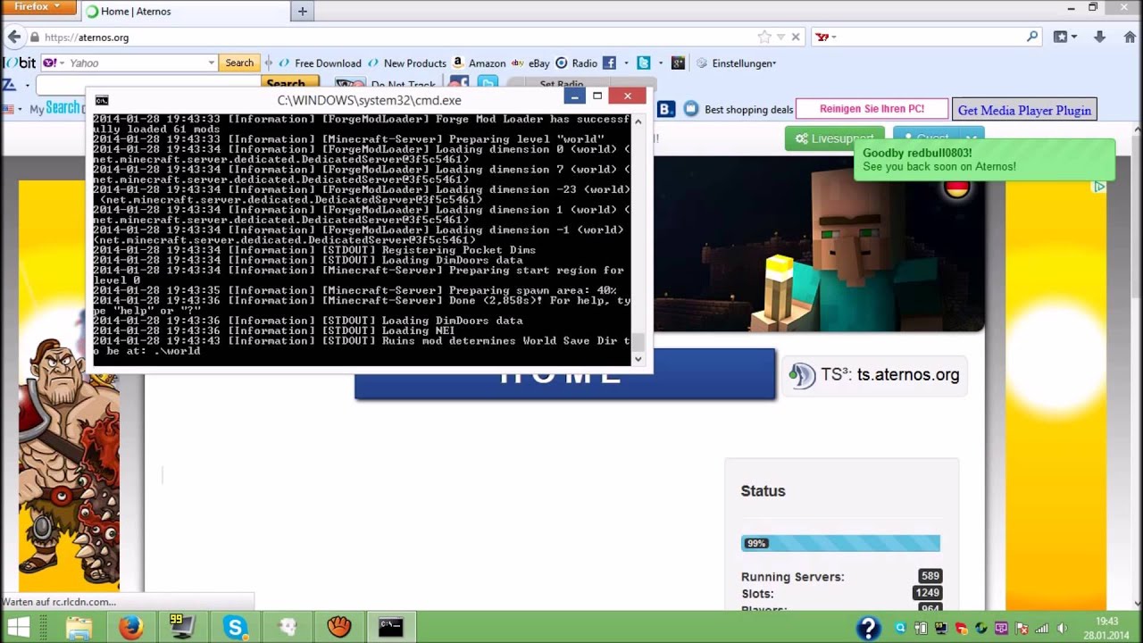Open the bookmarks menu icon

1064,37
